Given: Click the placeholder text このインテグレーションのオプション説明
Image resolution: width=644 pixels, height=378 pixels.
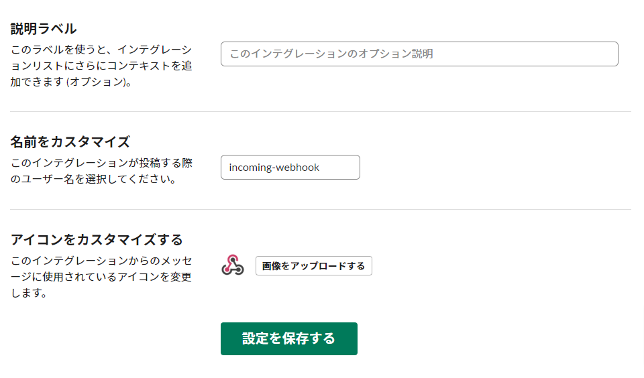Looking at the screenshot, I should click(331, 54).
